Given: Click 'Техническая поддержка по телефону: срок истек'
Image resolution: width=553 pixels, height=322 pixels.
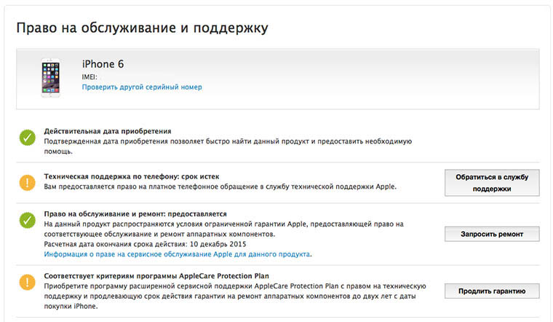Looking at the screenshot, I should click(132, 176).
